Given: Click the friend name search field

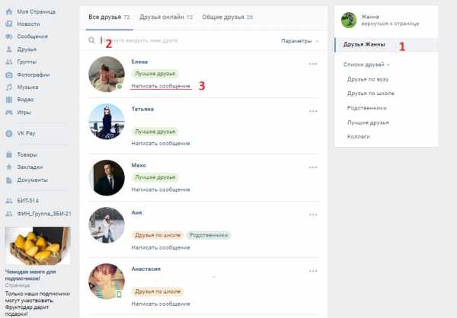Looking at the screenshot, I should (x=190, y=40).
